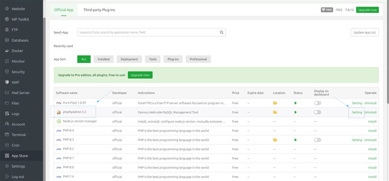
Task: Click Upgrade now in top right
Action: coord(368,10)
